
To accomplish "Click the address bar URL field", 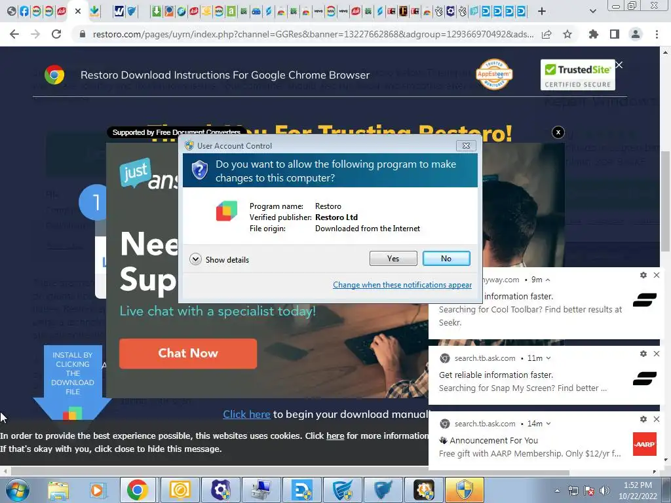I will 313,34.
